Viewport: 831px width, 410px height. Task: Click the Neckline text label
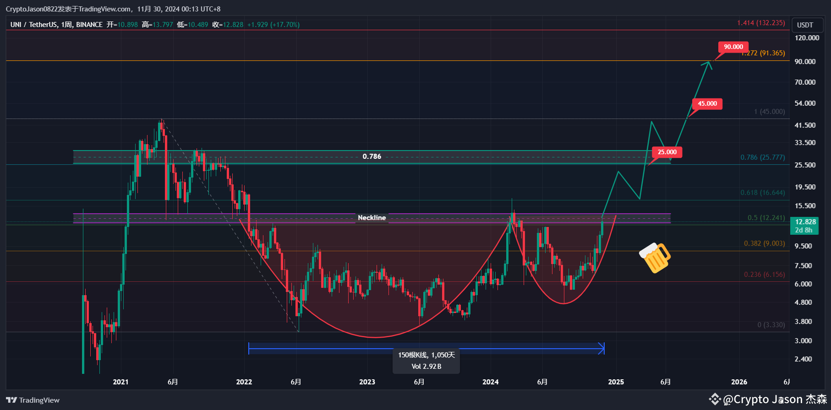(x=372, y=218)
